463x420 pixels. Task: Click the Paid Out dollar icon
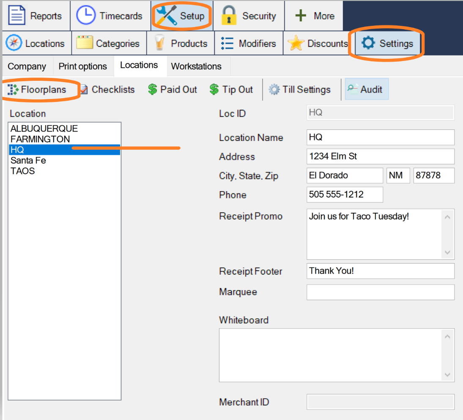pyautogui.click(x=152, y=89)
